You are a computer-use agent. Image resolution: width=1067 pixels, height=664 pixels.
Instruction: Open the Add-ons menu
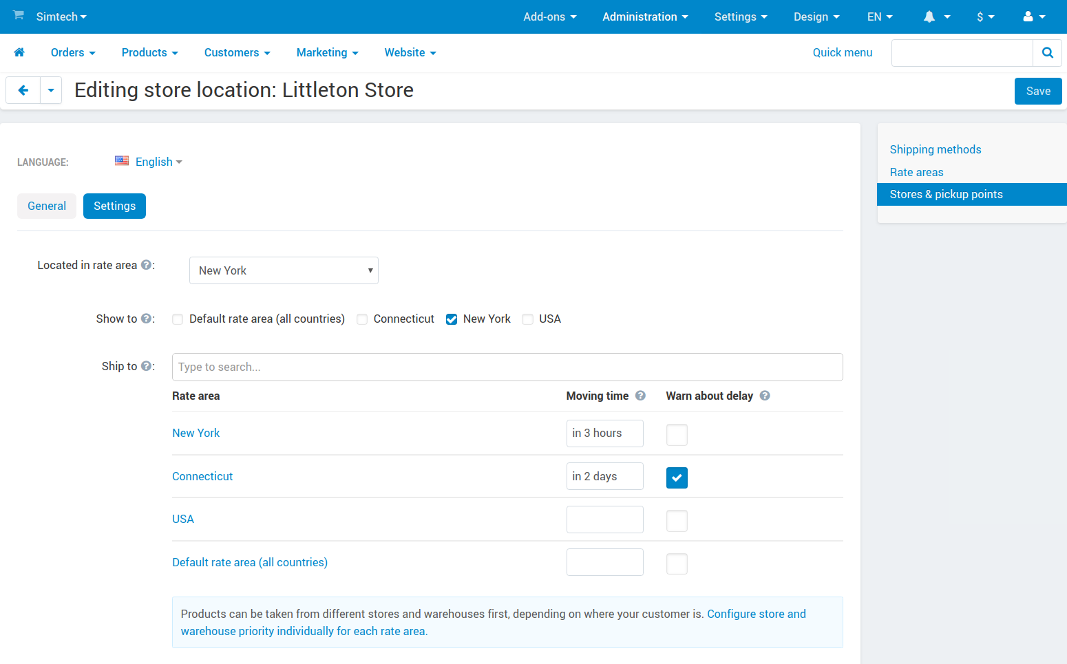(550, 17)
